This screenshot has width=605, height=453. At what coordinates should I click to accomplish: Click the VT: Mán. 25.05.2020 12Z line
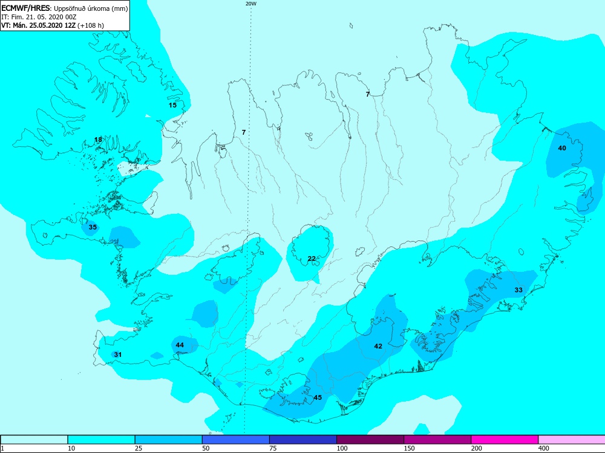pos(53,25)
